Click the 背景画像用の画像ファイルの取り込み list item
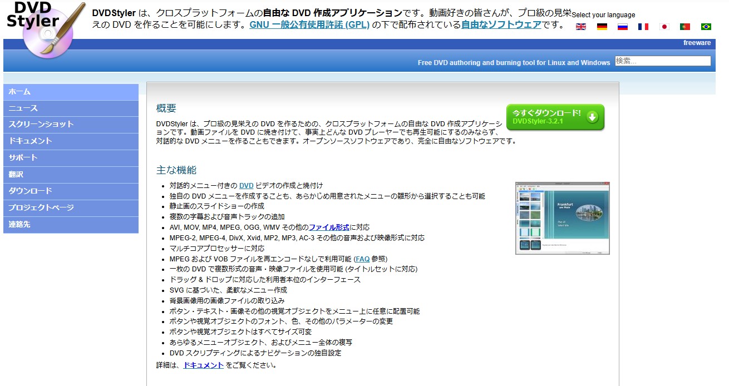This screenshot has height=386, width=729. tap(227, 301)
